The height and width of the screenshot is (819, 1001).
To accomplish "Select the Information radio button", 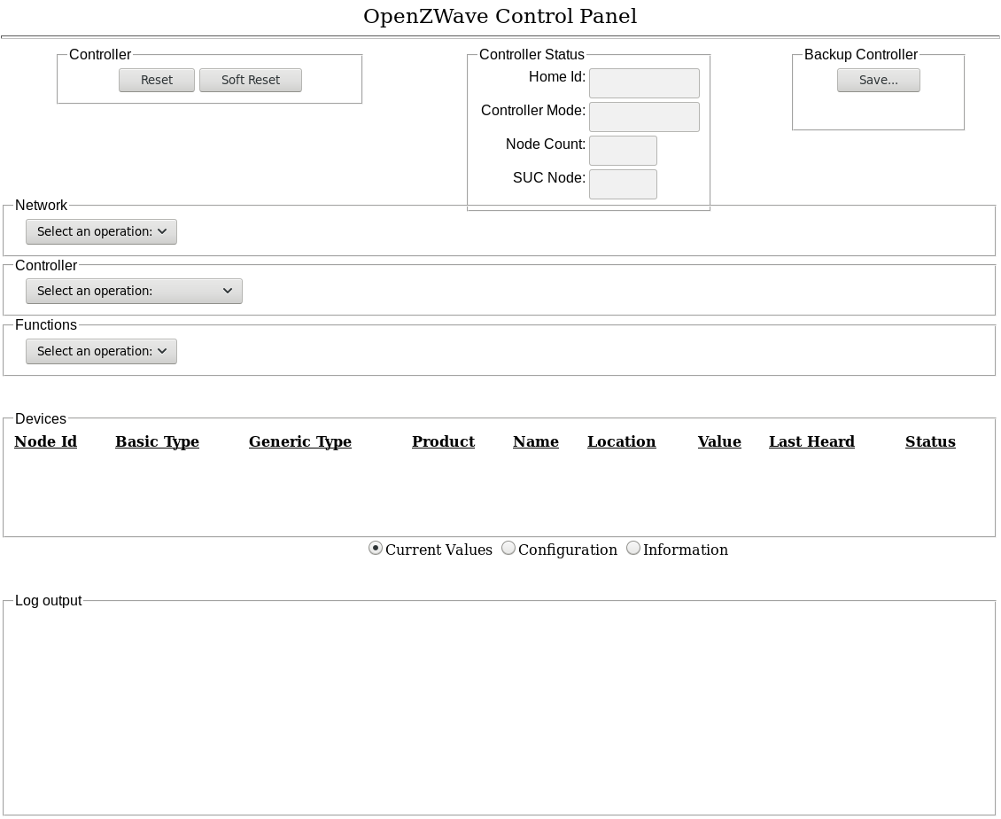I will (x=633, y=548).
